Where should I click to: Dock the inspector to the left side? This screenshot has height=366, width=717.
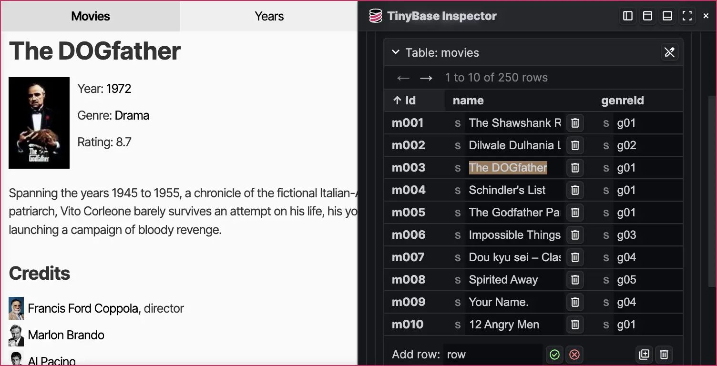tap(627, 15)
